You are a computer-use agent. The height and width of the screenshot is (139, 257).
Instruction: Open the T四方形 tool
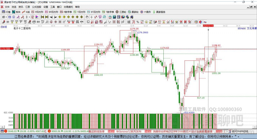pos(80,12)
